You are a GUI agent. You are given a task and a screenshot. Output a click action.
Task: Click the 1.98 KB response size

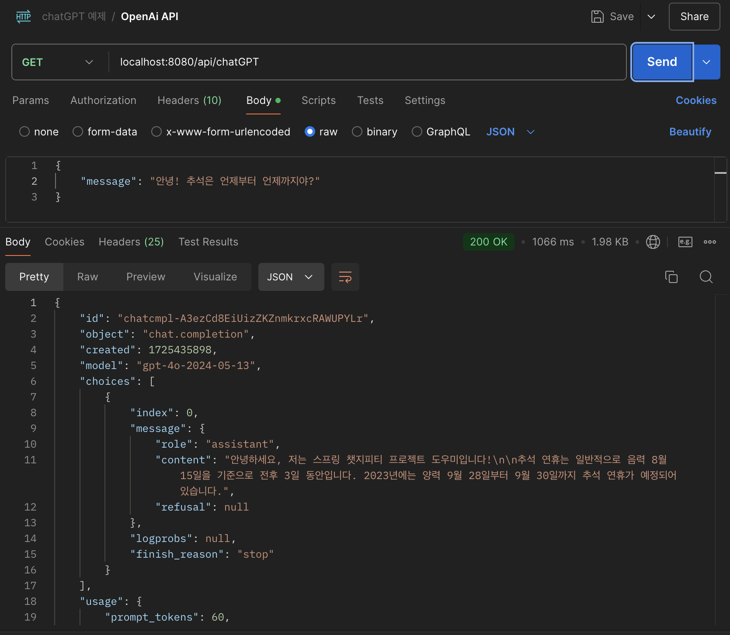click(x=610, y=242)
